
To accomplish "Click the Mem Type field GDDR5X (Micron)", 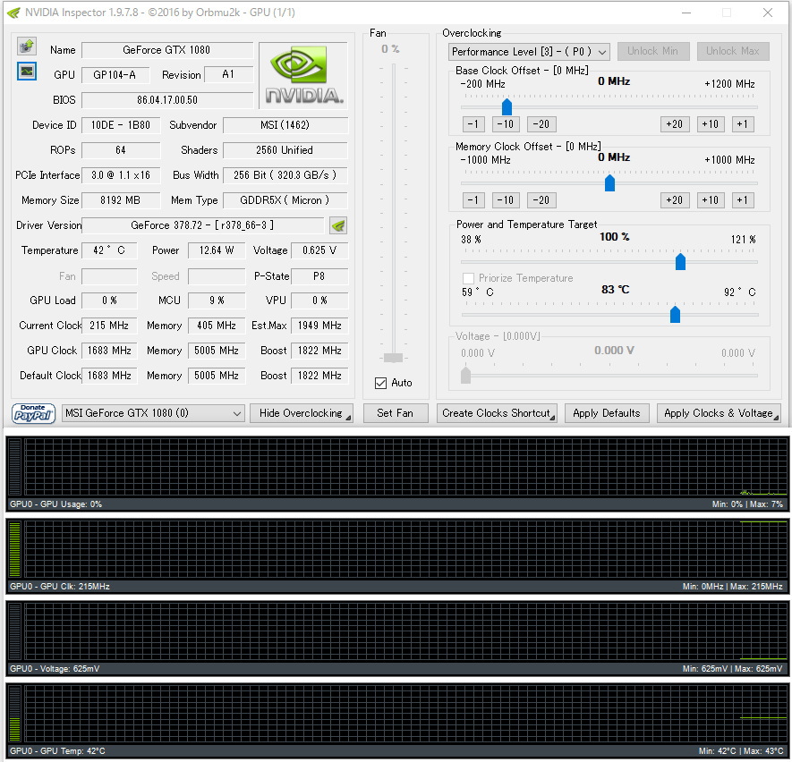I will click(285, 200).
